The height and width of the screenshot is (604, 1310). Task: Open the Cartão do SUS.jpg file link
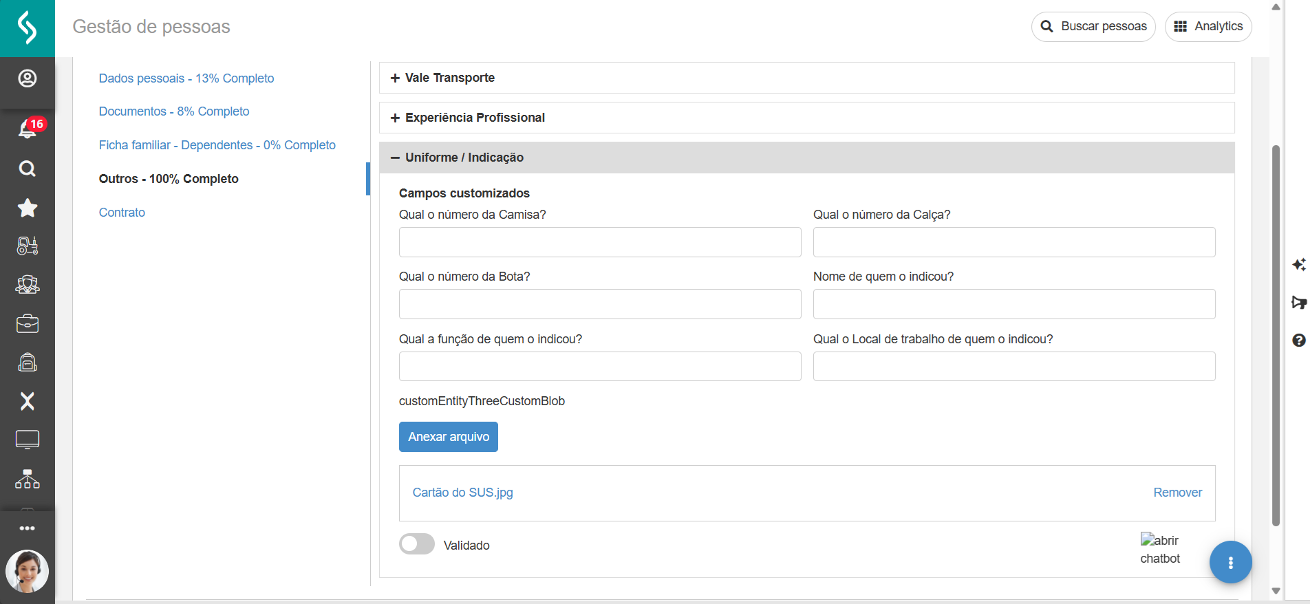click(463, 493)
